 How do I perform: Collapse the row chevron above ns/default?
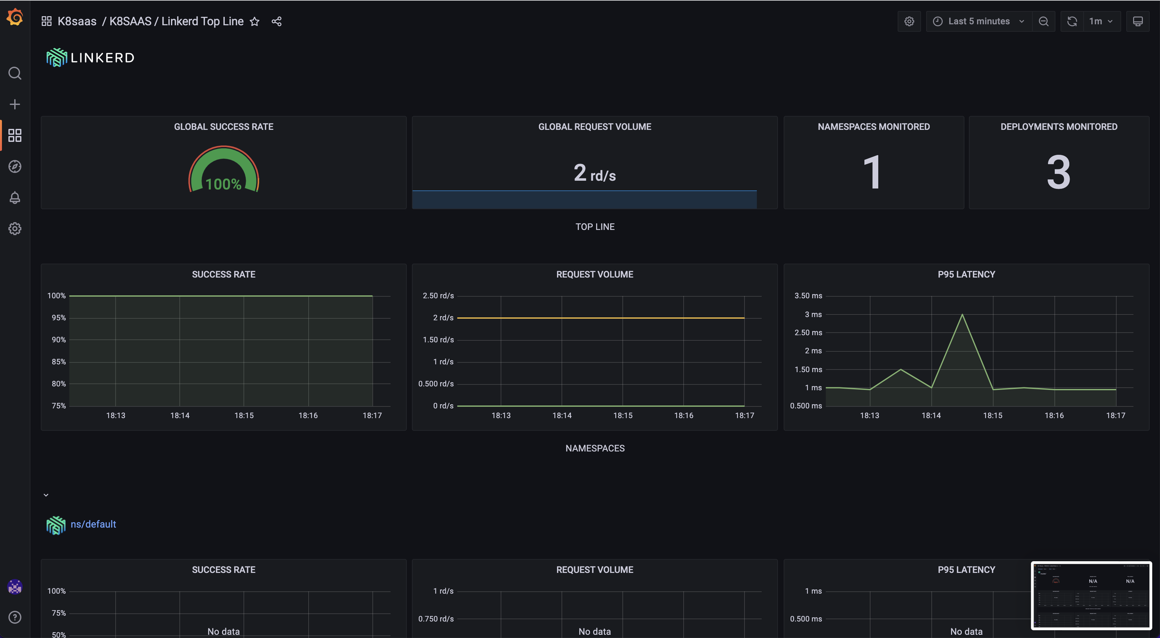[x=46, y=495]
